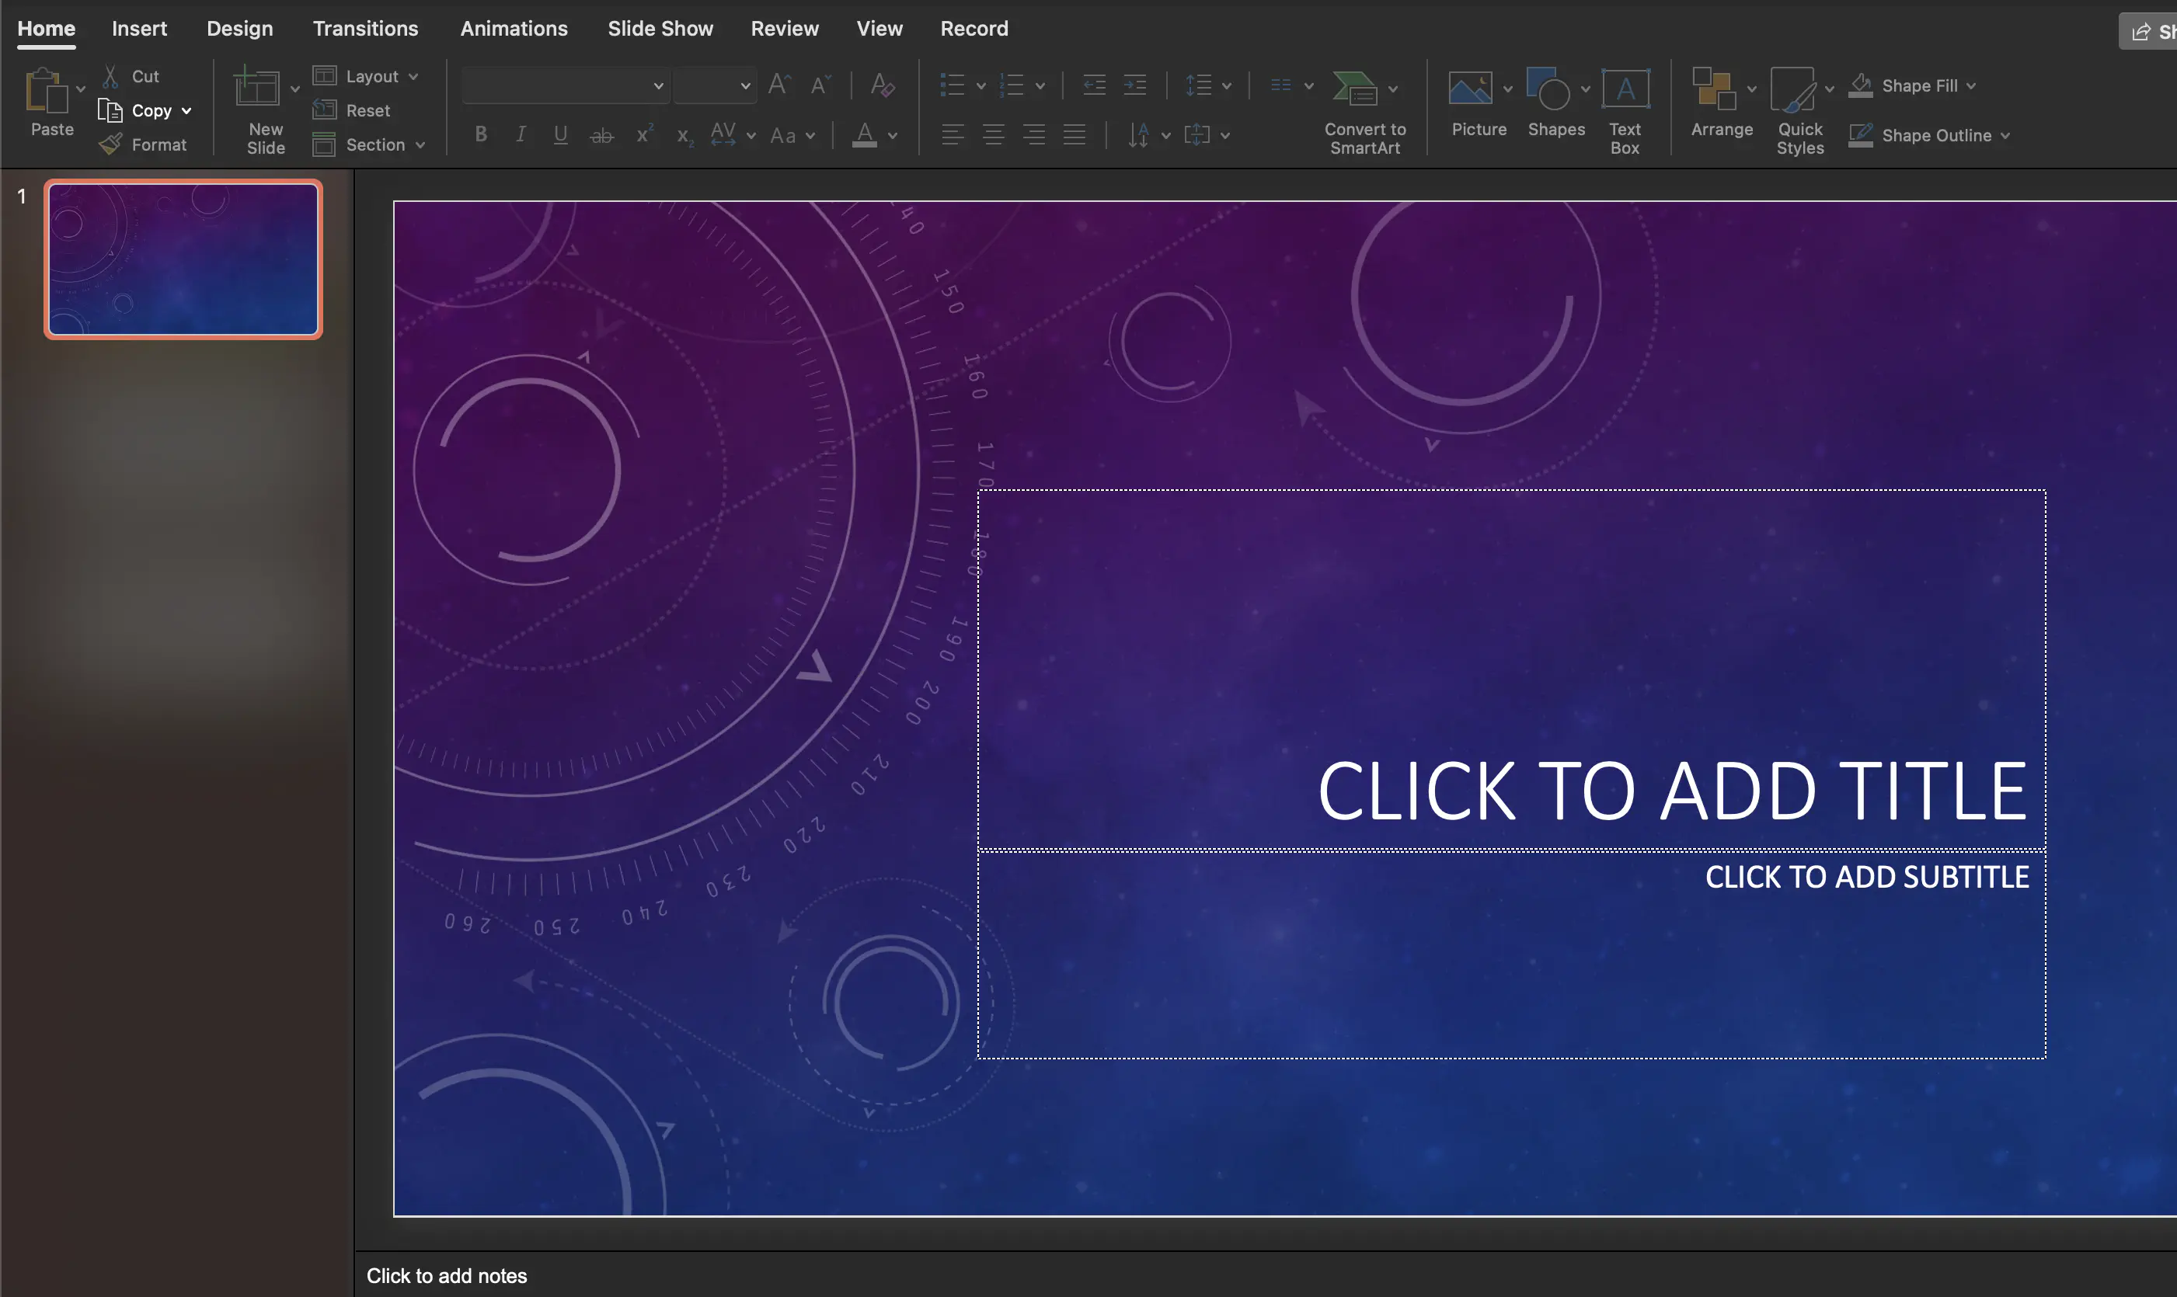
Task: Apply italic formatting
Action: point(521,134)
